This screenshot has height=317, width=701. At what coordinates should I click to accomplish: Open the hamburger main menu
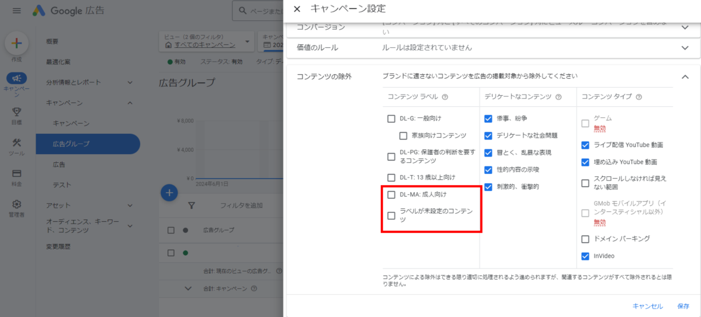pyautogui.click(x=16, y=11)
